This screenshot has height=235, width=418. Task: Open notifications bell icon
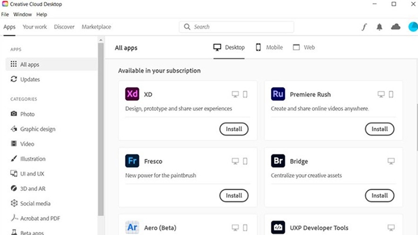pyautogui.click(x=380, y=27)
